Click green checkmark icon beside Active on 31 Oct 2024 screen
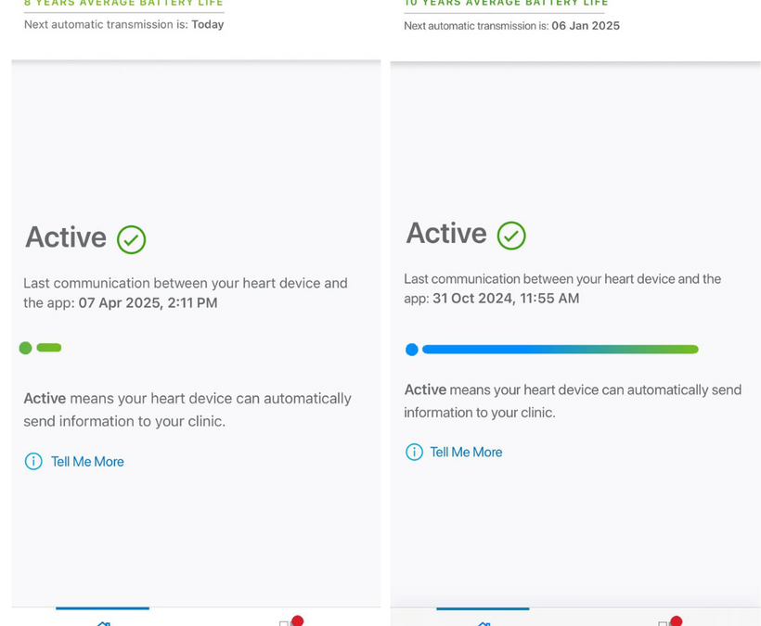Image resolution: width=761 pixels, height=626 pixels. [x=511, y=236]
